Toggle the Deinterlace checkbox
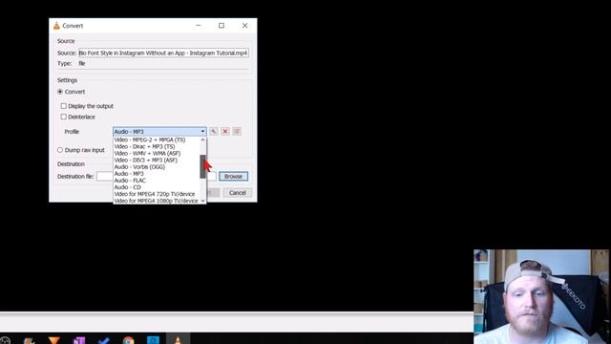Image resolution: width=611 pixels, height=344 pixels. click(64, 117)
